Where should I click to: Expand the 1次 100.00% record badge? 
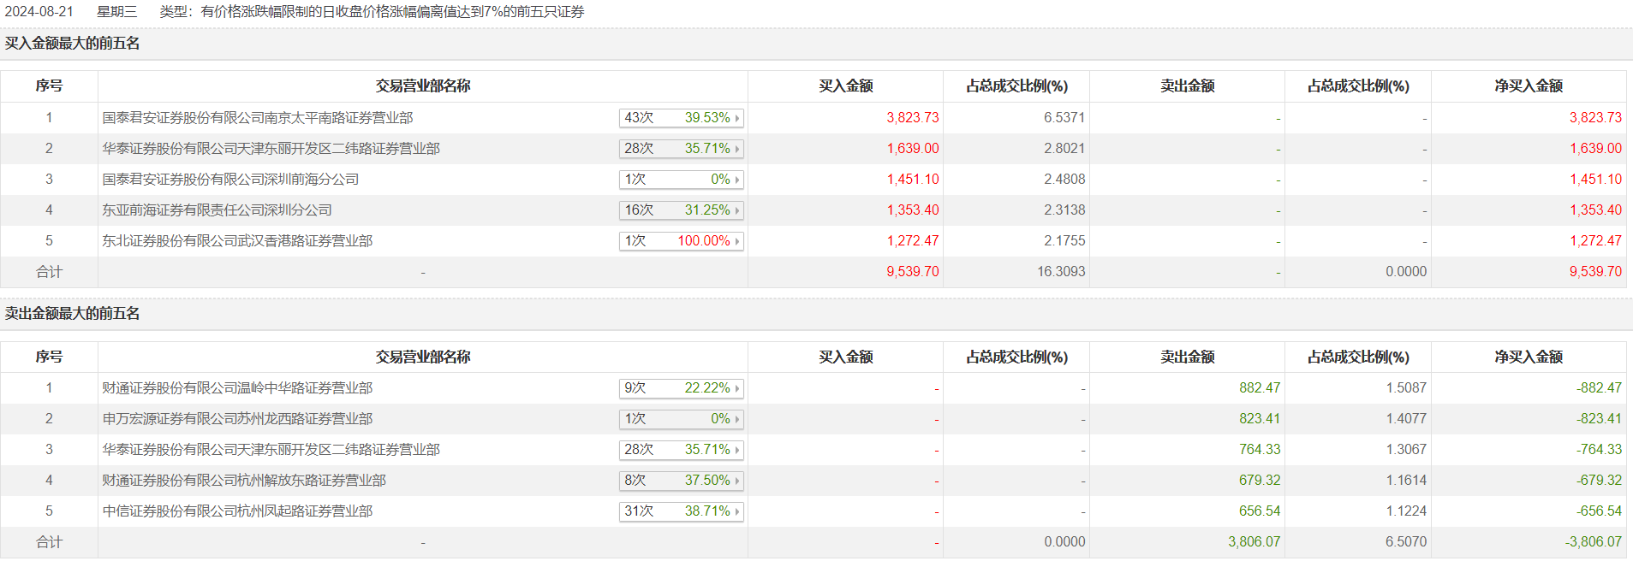coord(681,241)
